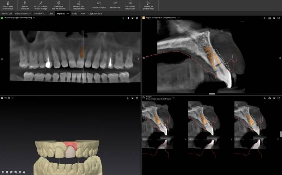Select the third skull orientation icon
This screenshot has height=175, width=282.
(11, 172)
